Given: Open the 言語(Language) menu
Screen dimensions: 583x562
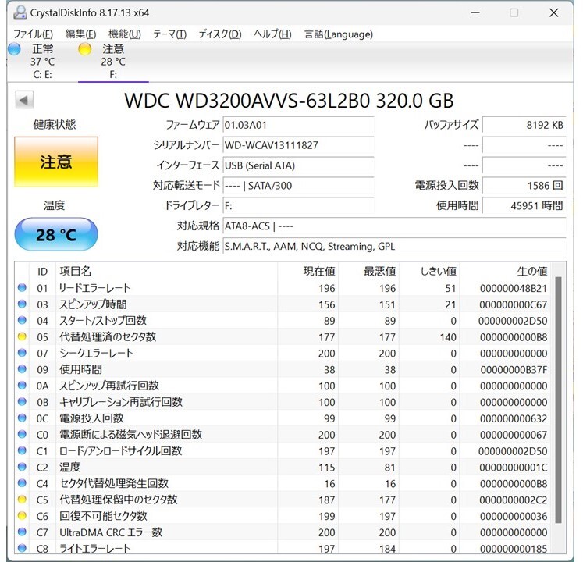Looking at the screenshot, I should click(339, 34).
